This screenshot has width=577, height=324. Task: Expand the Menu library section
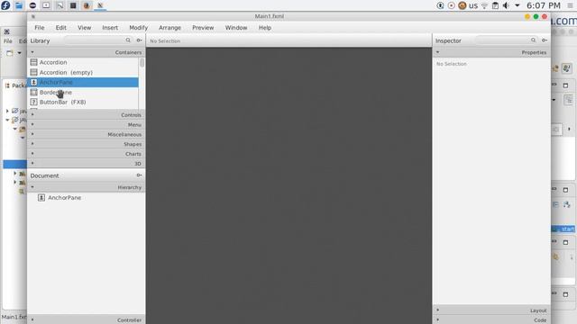click(x=87, y=124)
